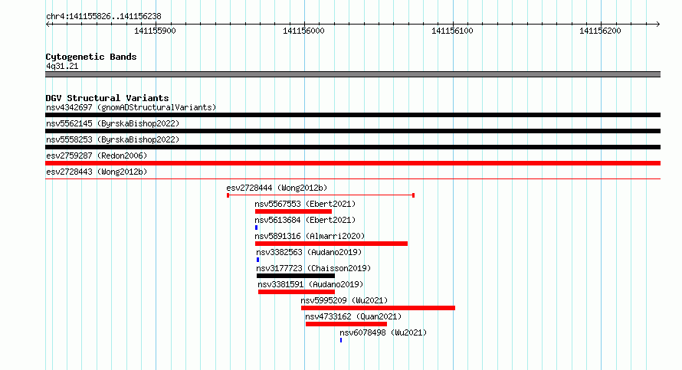The height and width of the screenshot is (370, 682).
Task: Click the thick red bar below esv2759287
Action: point(352,163)
